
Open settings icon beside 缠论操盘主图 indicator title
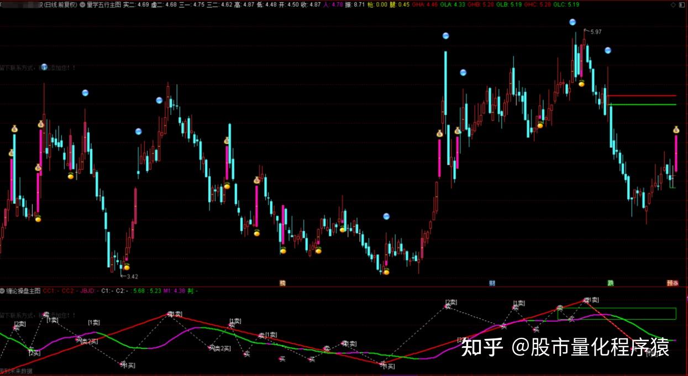pos(3,291)
